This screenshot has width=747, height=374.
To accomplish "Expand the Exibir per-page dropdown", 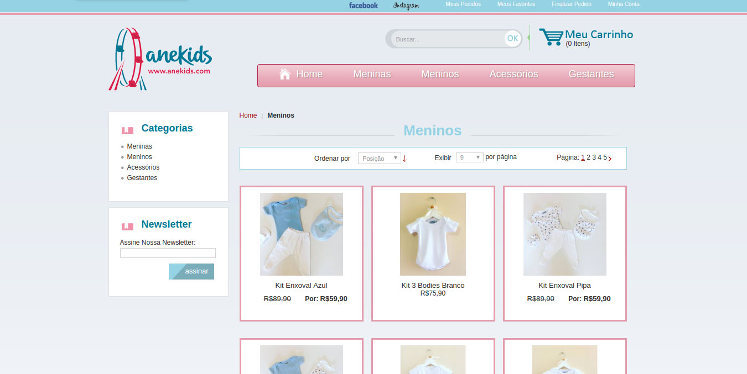I will click(x=469, y=157).
